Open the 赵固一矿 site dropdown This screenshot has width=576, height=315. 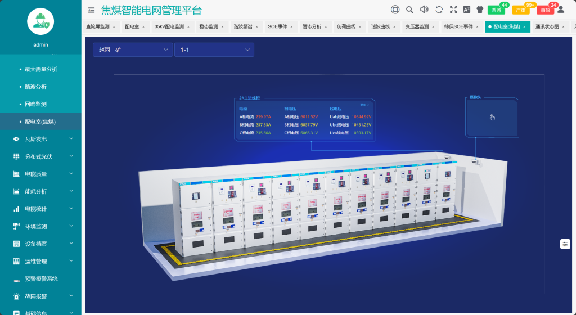pos(133,49)
